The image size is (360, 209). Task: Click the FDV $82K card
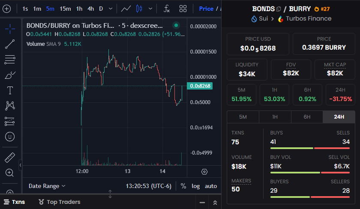tap(291, 69)
